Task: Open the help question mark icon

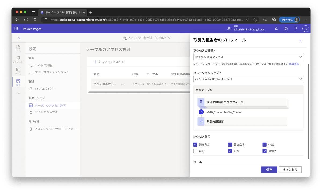Action: click(296, 29)
